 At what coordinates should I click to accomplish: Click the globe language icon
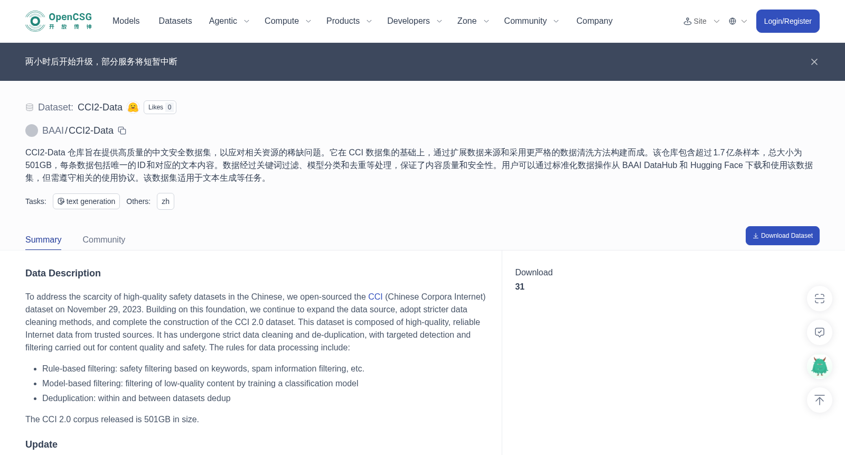pyautogui.click(x=733, y=21)
